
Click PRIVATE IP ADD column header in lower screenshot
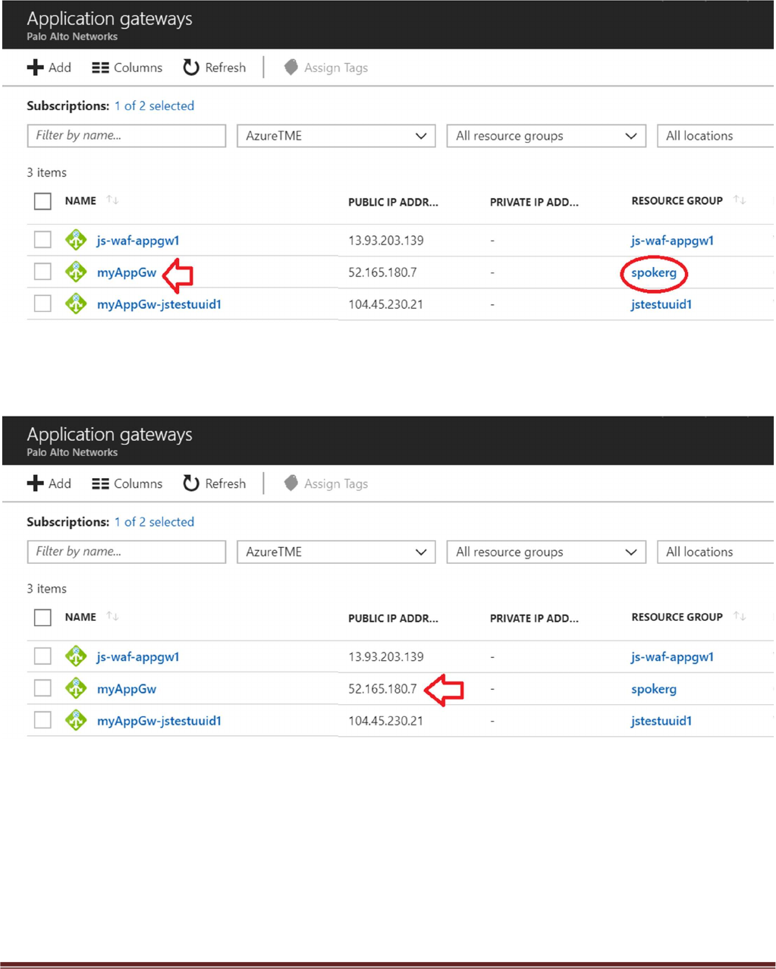click(x=534, y=618)
